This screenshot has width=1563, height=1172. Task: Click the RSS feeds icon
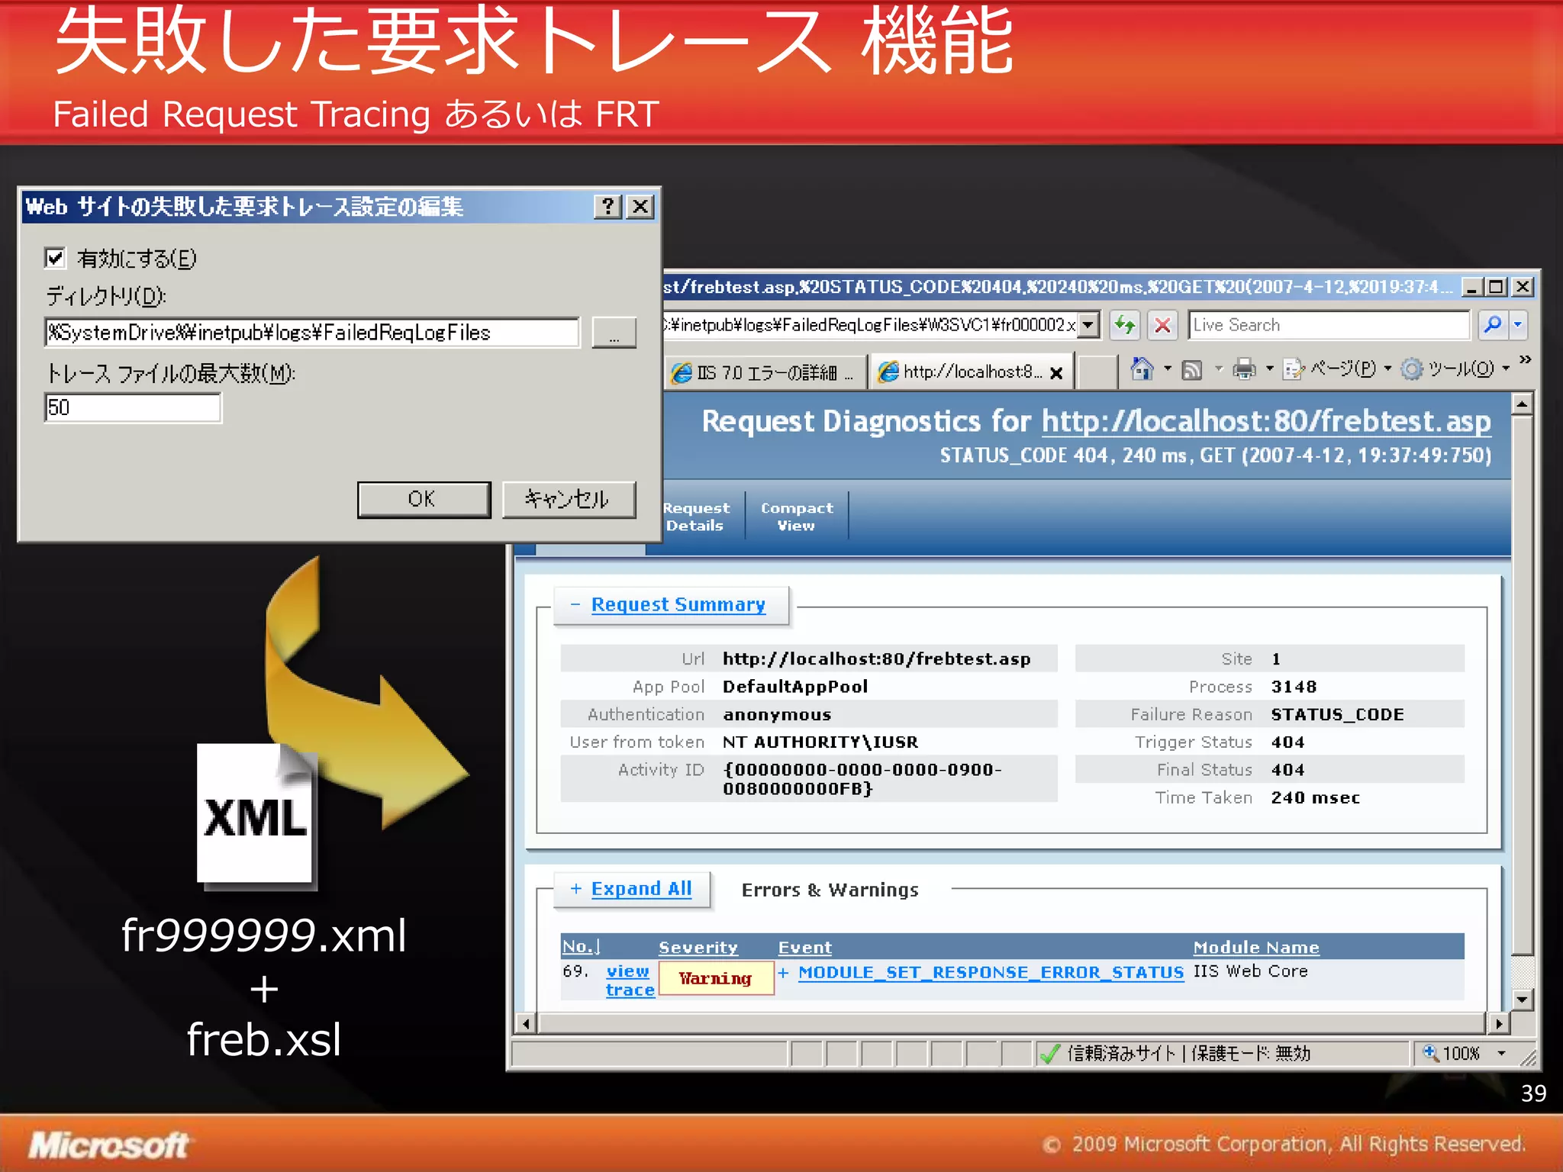(x=1192, y=370)
